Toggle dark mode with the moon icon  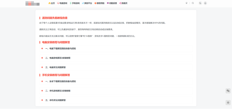(x=200, y=3)
